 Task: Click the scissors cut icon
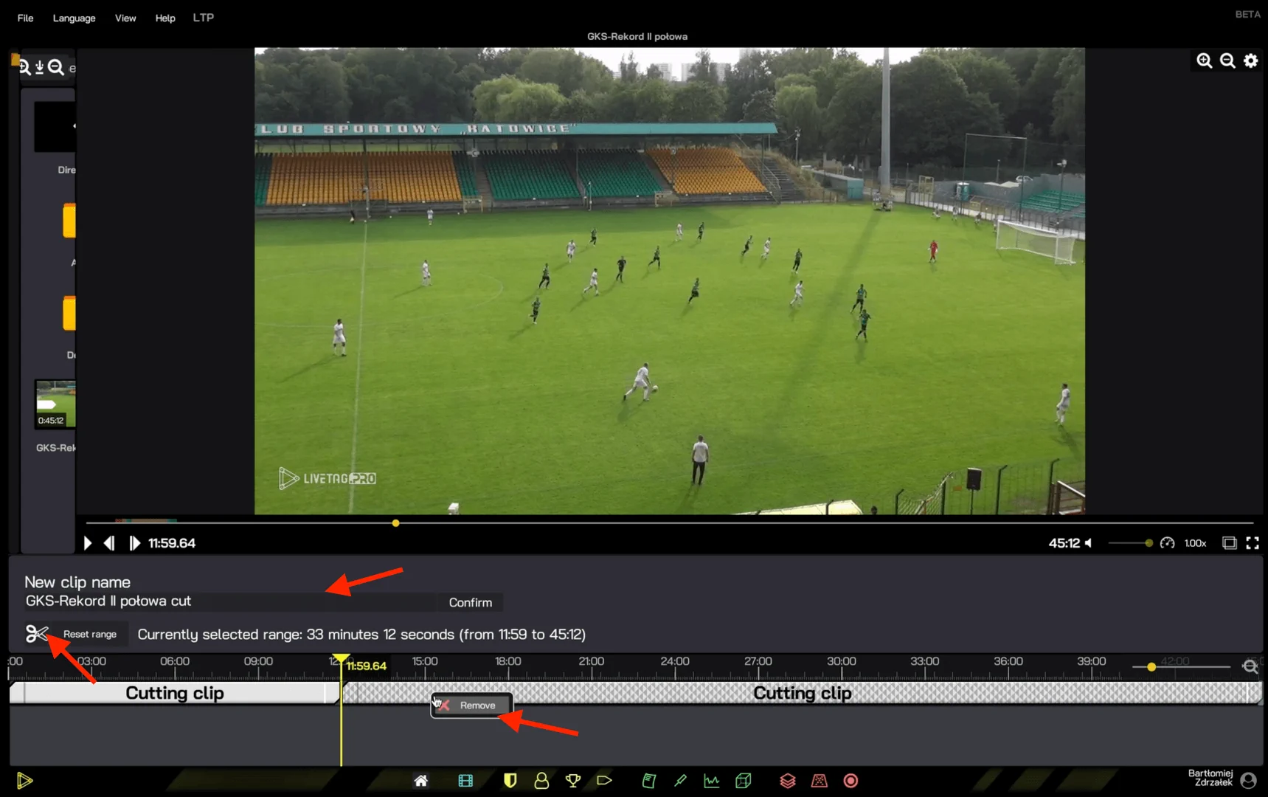36,633
